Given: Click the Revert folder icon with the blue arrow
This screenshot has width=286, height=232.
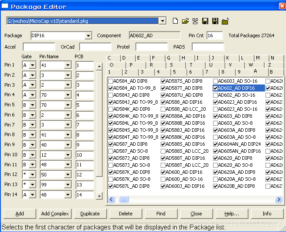Looking at the screenshot, I should [x=225, y=21].
